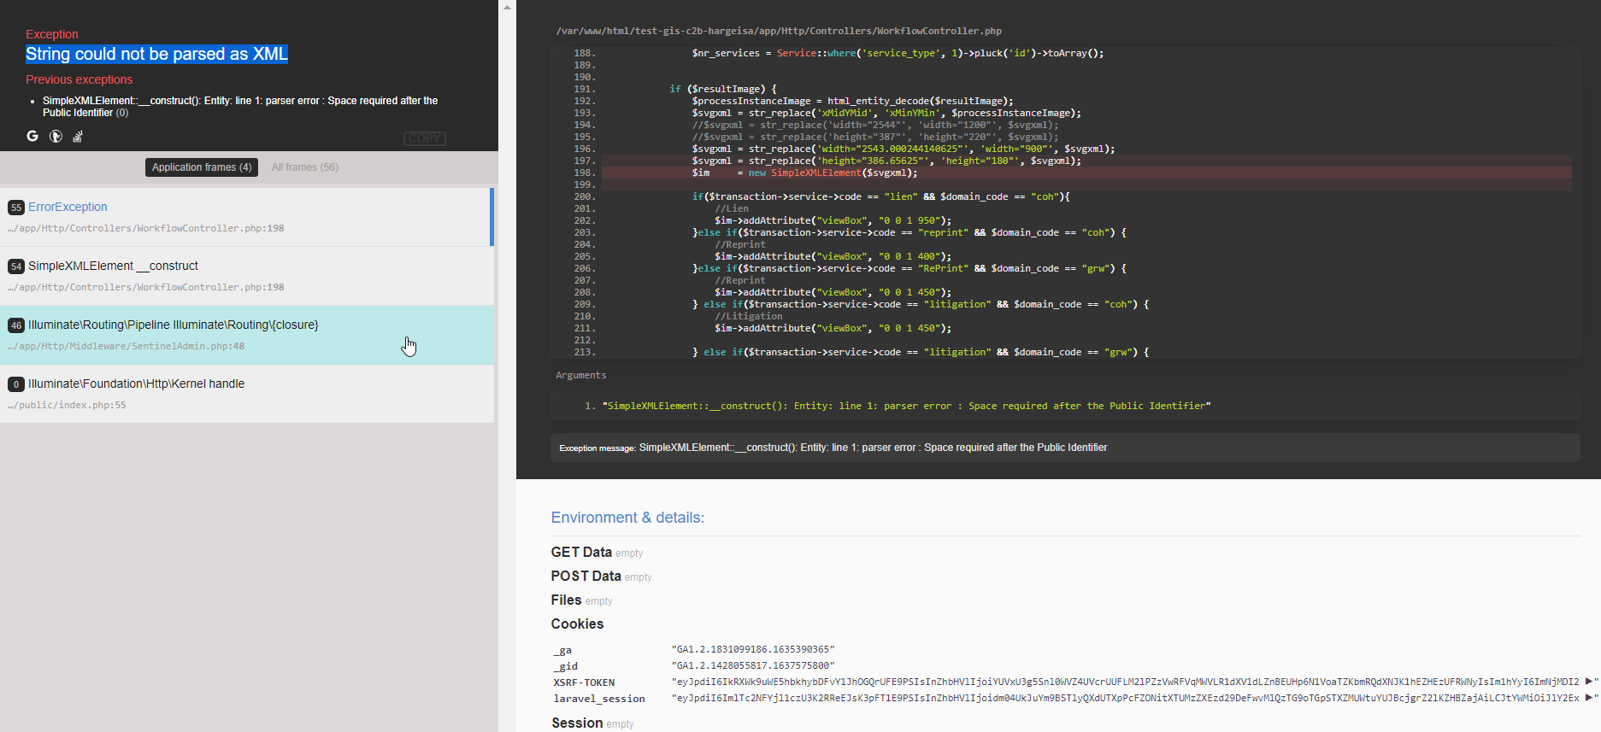Viewport: 1601px width, 732px height.
Task: Click the Exception message text bar
Action: tap(1065, 448)
